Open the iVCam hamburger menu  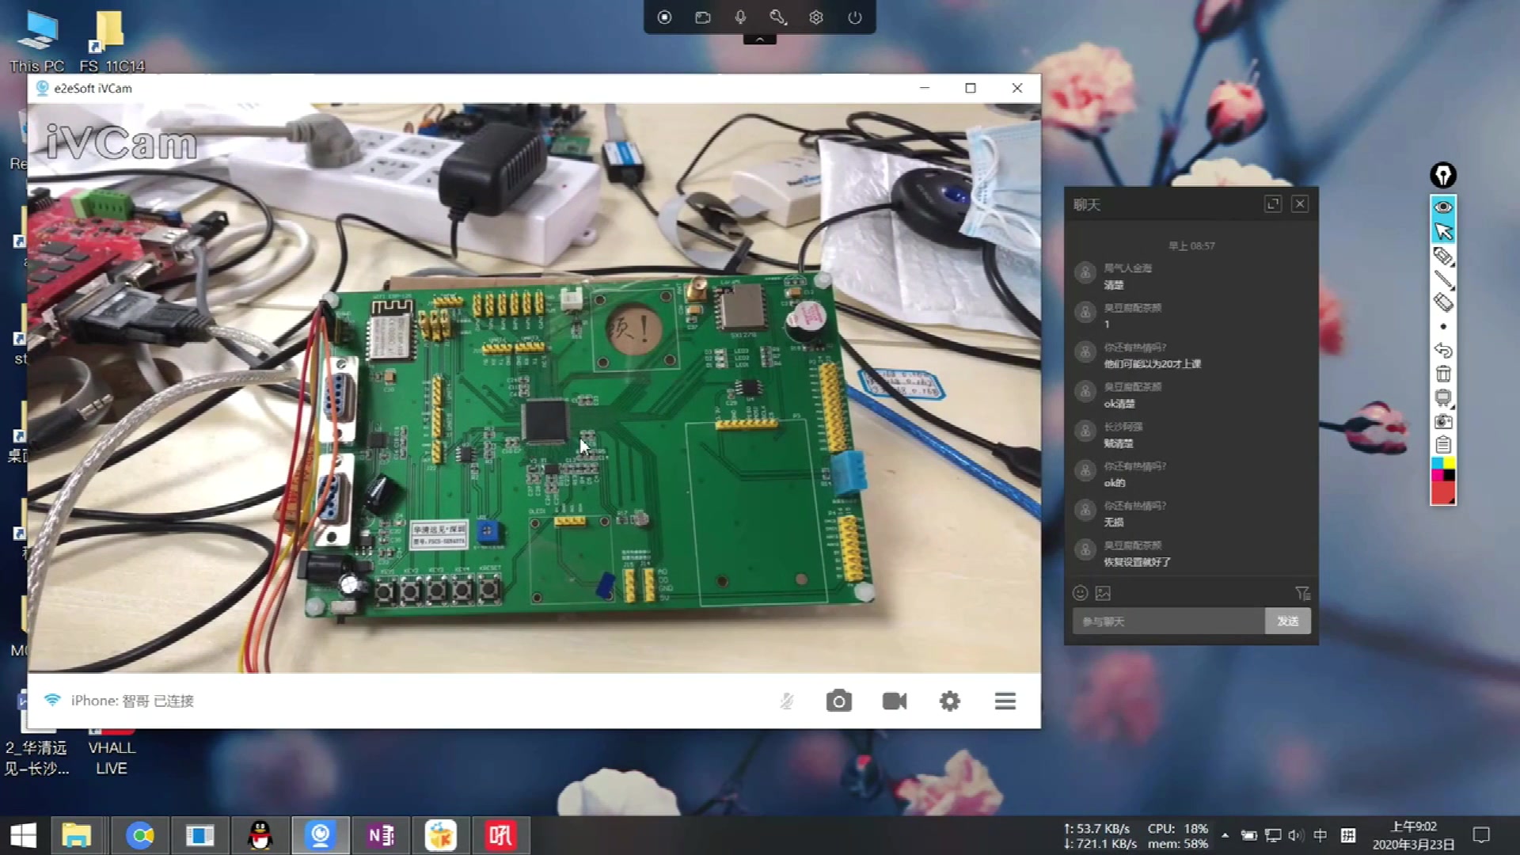(x=1005, y=701)
